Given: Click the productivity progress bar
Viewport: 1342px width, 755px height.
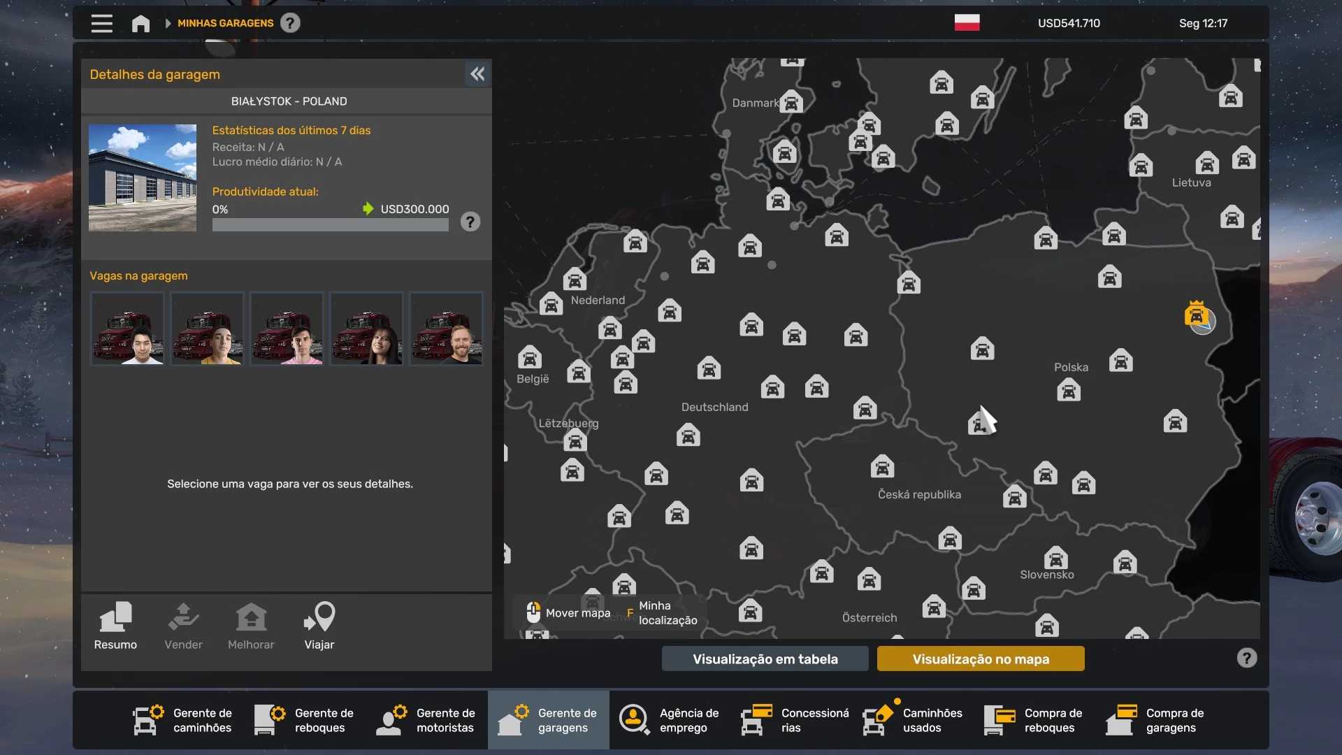Looking at the screenshot, I should (x=330, y=225).
